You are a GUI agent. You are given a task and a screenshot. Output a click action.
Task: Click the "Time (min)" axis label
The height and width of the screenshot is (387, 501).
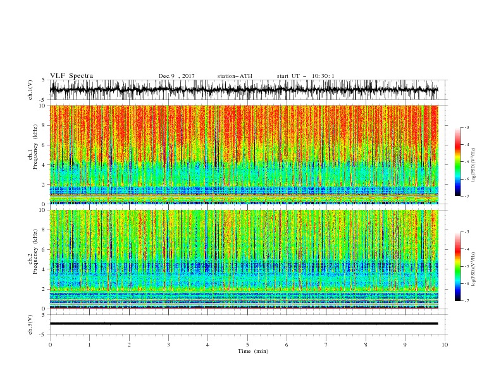(x=253, y=351)
